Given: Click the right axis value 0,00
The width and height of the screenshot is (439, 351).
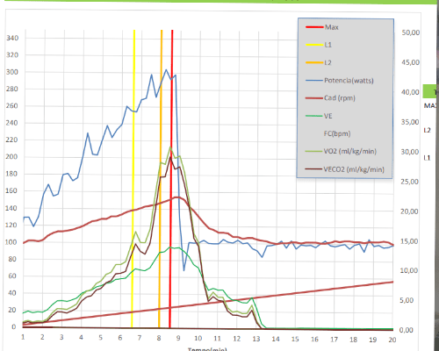Looking at the screenshot, I should (406, 330).
